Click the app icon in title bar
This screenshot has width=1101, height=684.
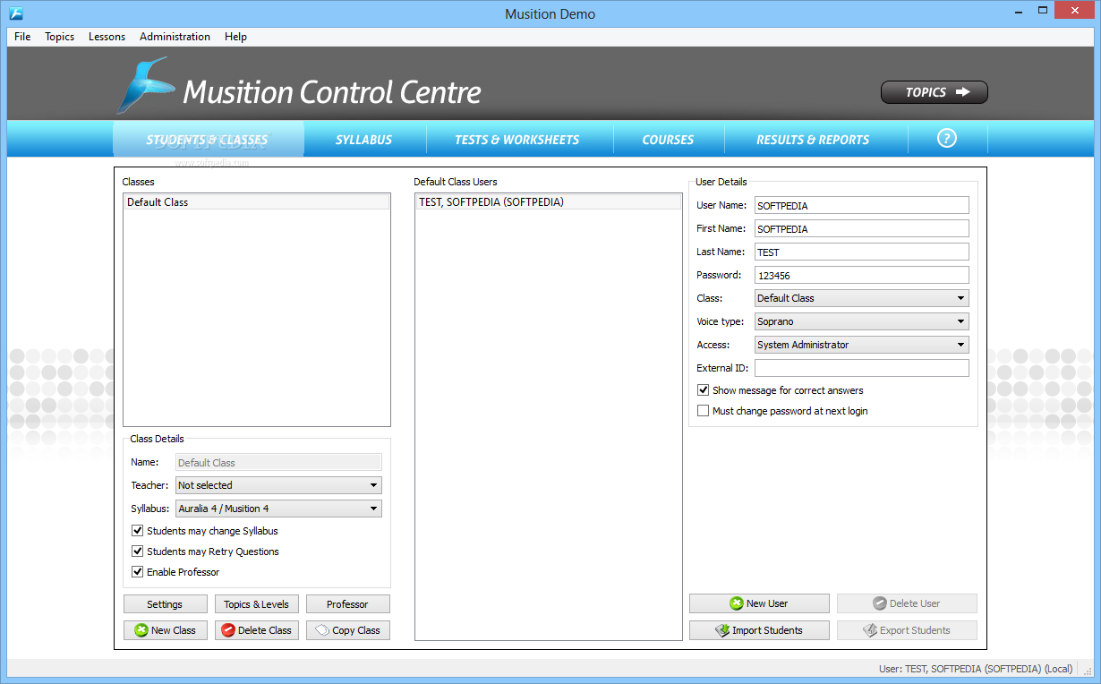15,13
